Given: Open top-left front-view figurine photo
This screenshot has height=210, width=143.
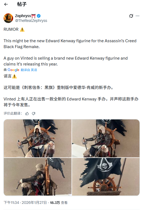Looking at the screenshot, I should (x=37, y=138).
